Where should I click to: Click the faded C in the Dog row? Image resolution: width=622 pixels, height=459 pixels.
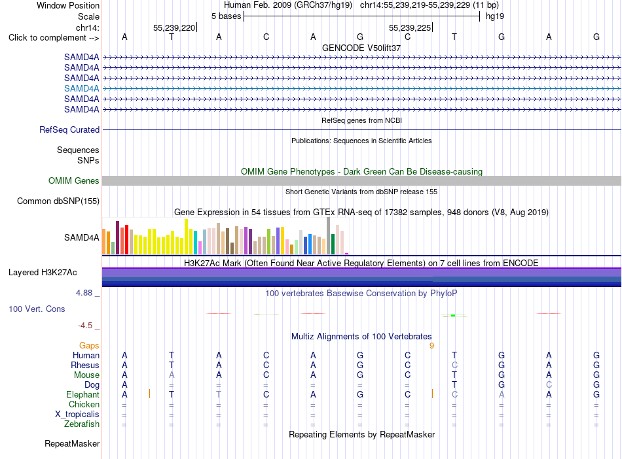[549, 384]
